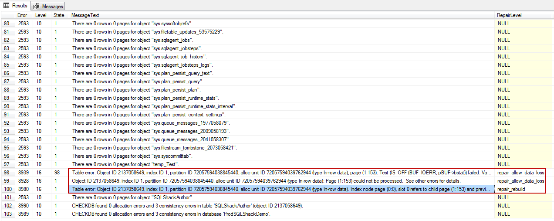Click the State column header

(59, 15)
